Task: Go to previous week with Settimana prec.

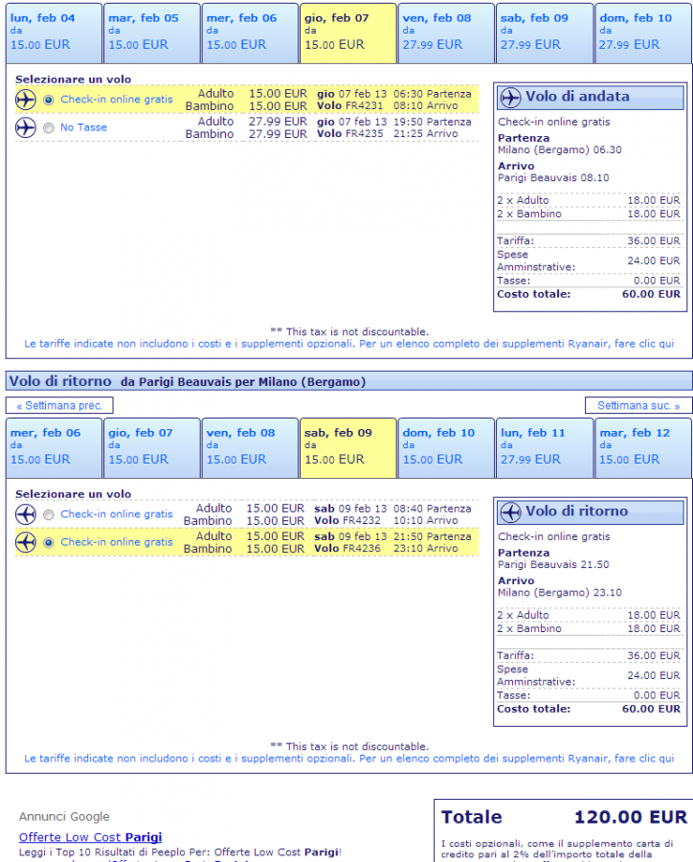Action: 59,405
